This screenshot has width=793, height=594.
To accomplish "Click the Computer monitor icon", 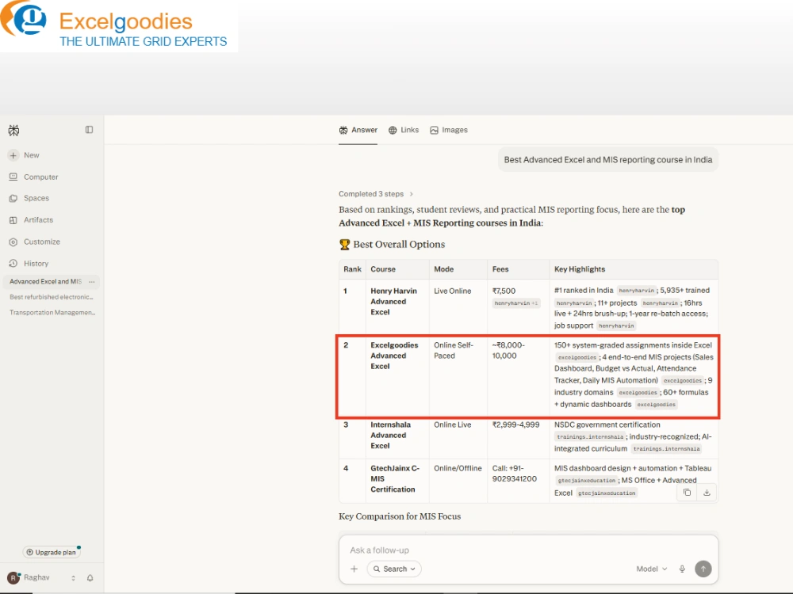I will click(x=13, y=177).
